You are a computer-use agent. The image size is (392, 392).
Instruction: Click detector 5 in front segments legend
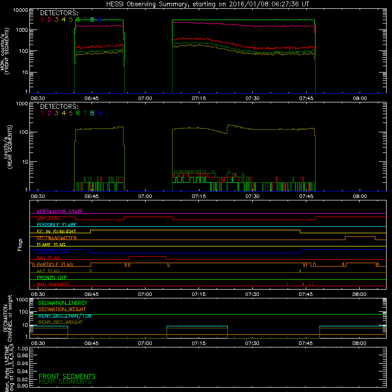click(x=71, y=19)
